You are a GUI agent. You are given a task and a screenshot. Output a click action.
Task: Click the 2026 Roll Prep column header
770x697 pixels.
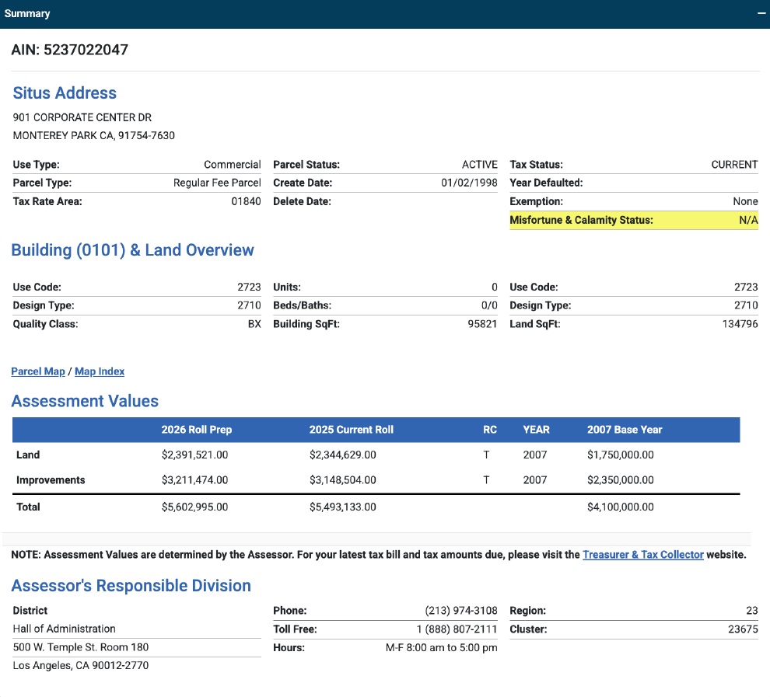(x=196, y=430)
